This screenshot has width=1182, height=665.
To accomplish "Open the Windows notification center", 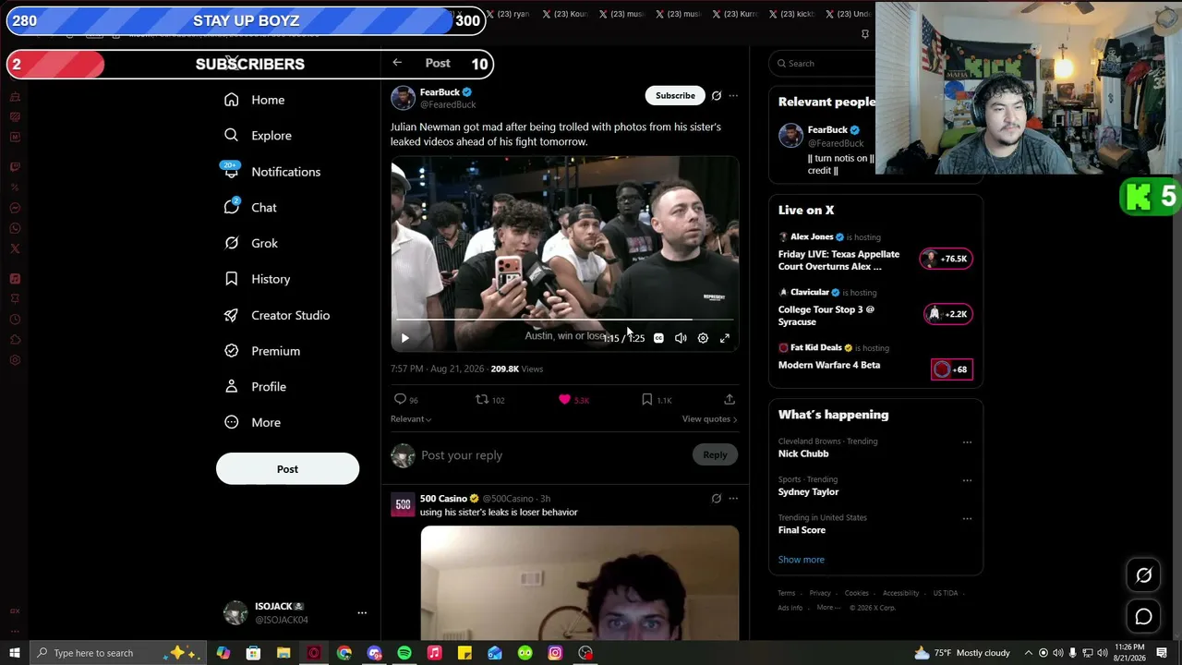I will (x=1162, y=653).
